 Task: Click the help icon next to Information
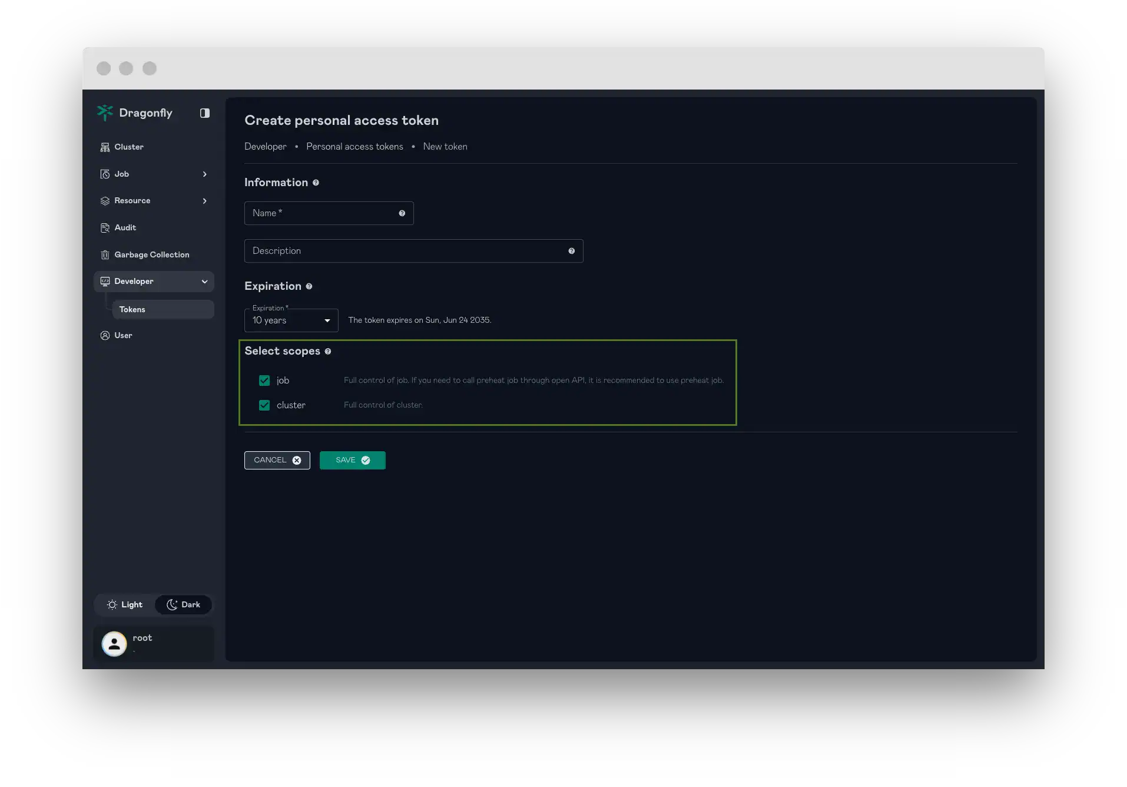316,183
